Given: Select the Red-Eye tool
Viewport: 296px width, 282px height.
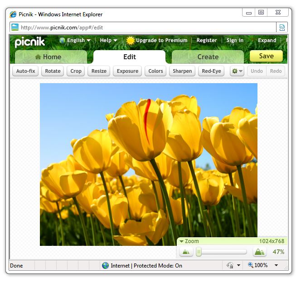Looking at the screenshot, I should click(x=211, y=71).
